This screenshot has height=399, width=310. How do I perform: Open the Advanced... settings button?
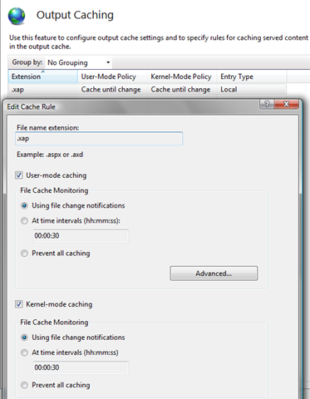(x=214, y=273)
